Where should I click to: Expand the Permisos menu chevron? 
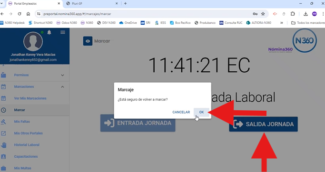[62, 75]
